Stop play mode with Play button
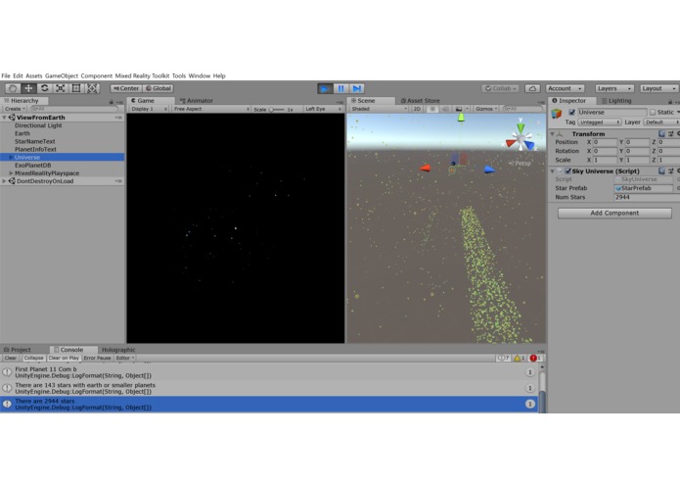Screen dimensions: 680x484 click(325, 88)
